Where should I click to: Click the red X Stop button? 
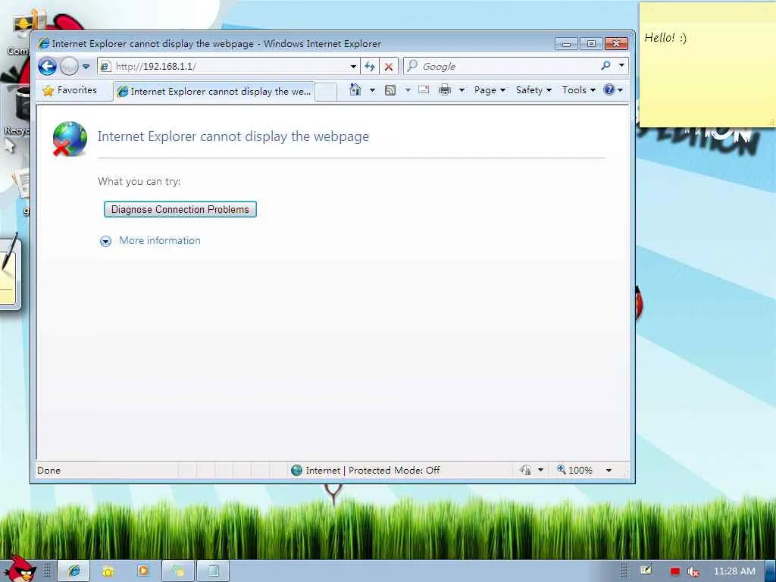389,67
